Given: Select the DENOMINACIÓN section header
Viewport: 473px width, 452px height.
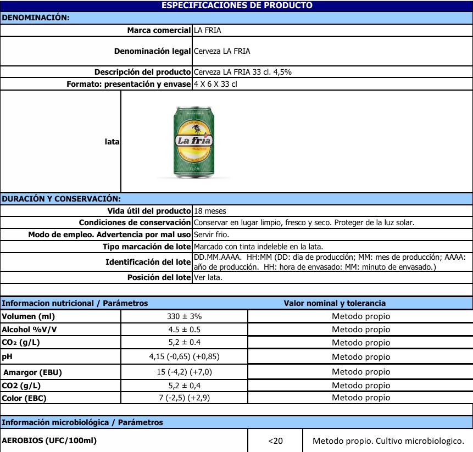Looking at the screenshot, I should 36,18.
